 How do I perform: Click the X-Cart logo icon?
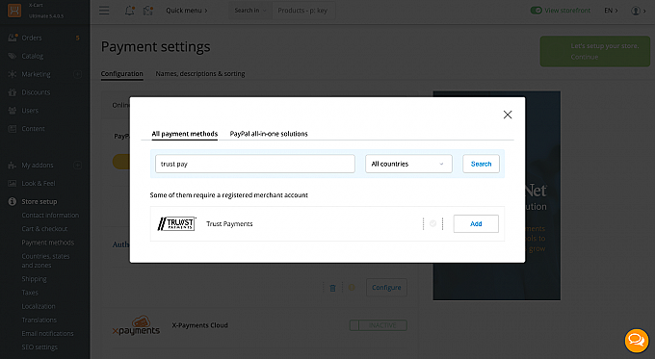[14, 10]
